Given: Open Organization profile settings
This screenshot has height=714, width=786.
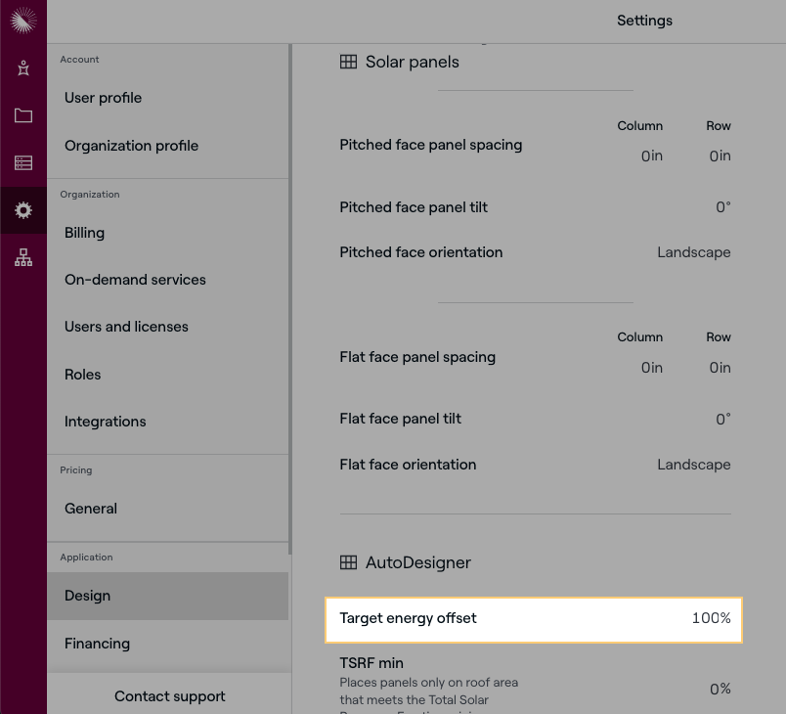Looking at the screenshot, I should coord(132,146).
